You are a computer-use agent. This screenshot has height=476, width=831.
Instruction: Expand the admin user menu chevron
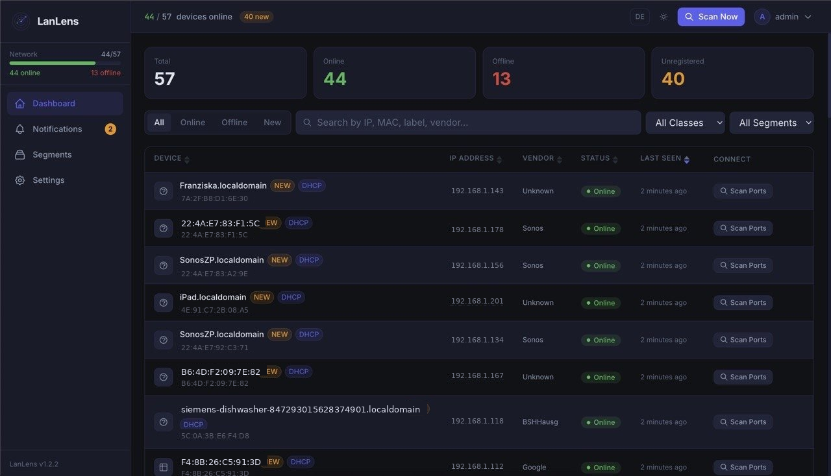pyautogui.click(x=808, y=17)
